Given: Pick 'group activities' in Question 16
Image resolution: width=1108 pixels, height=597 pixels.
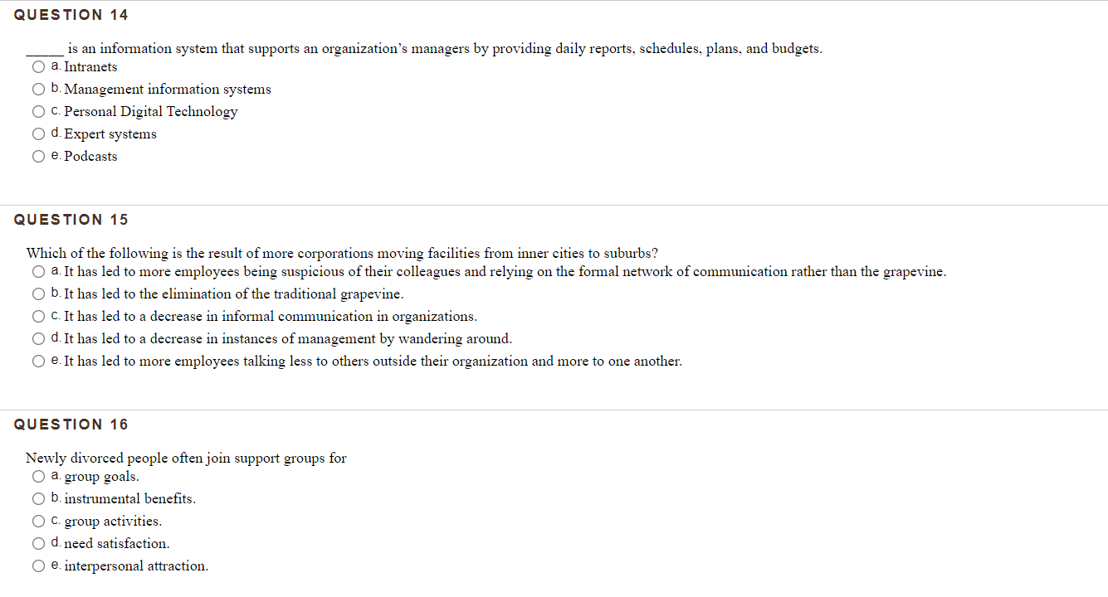Looking at the screenshot, I should 38,521.
